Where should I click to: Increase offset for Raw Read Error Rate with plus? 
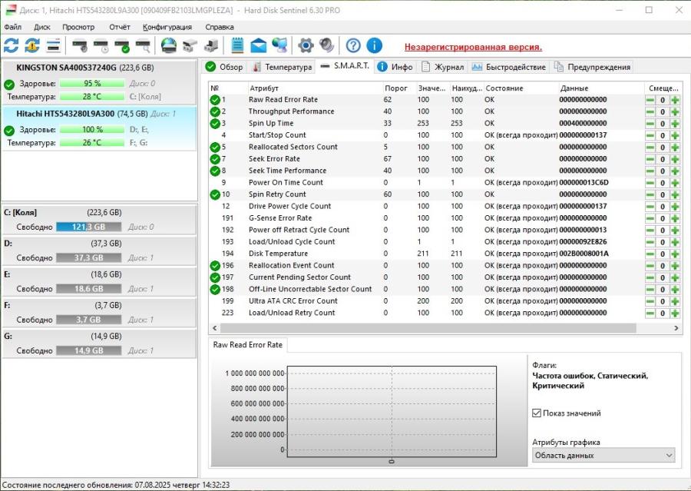[x=675, y=100]
